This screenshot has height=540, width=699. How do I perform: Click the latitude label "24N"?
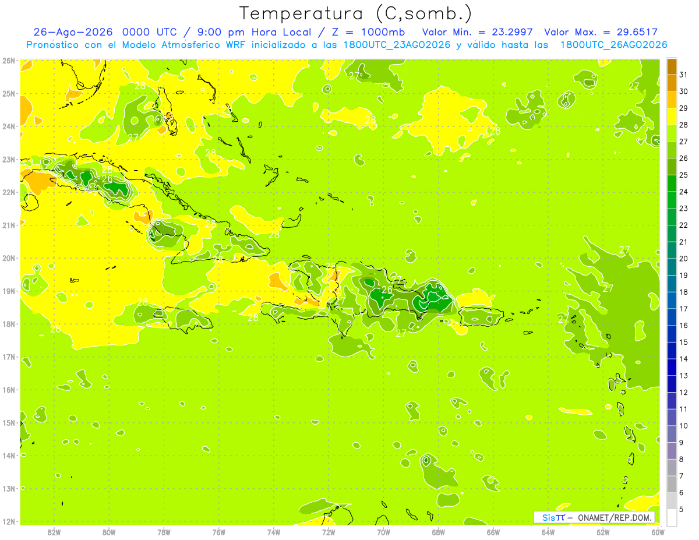pyautogui.click(x=9, y=126)
